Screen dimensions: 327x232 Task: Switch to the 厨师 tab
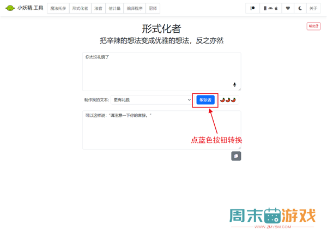[153, 8]
